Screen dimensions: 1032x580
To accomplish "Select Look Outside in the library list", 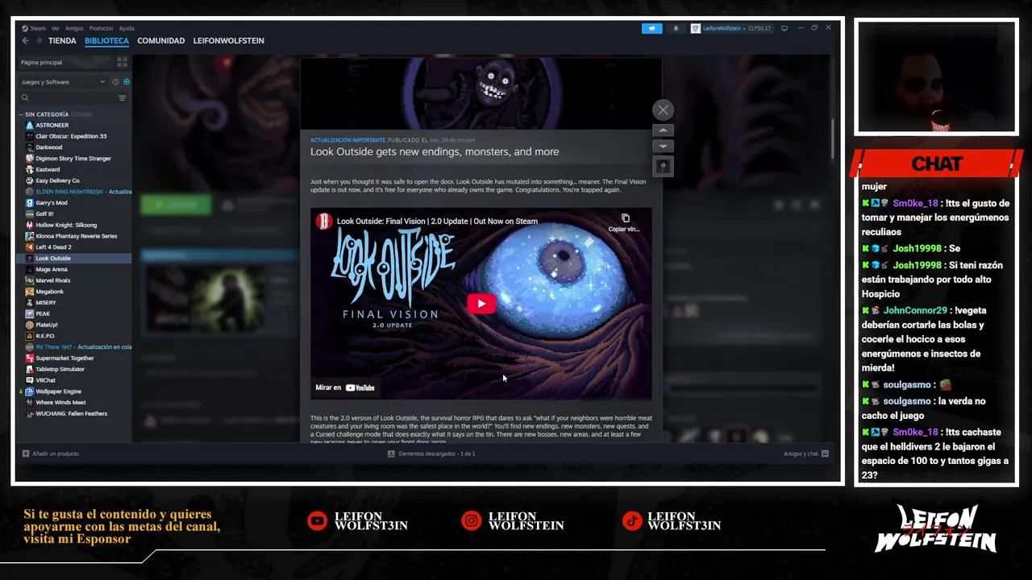I will [x=53, y=259].
